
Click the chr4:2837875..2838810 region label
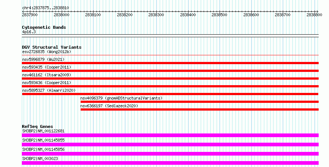click(45, 8)
